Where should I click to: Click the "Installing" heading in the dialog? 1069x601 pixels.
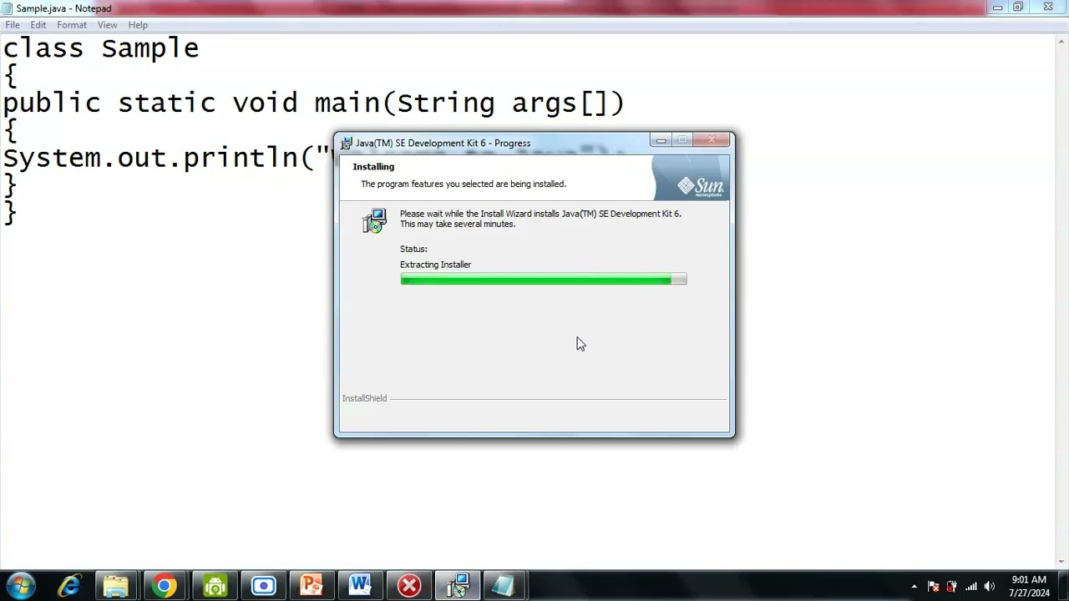point(373,167)
